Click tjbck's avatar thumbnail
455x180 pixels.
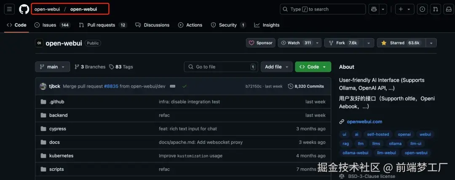pyautogui.click(x=43, y=86)
